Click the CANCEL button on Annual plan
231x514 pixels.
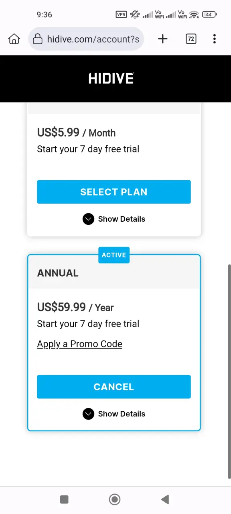tap(114, 387)
